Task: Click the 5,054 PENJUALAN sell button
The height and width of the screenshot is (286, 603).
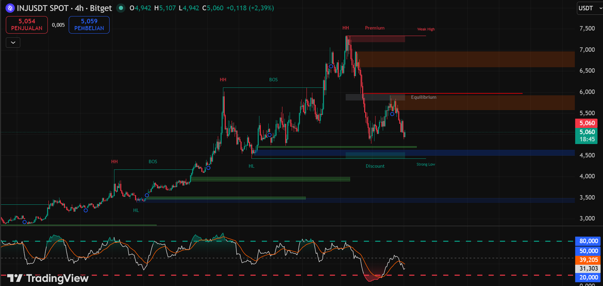Action: point(27,25)
